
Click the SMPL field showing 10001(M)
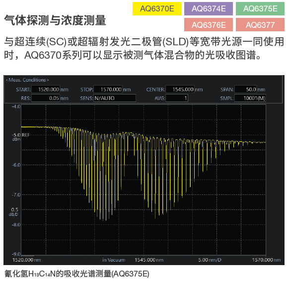pos(250,98)
